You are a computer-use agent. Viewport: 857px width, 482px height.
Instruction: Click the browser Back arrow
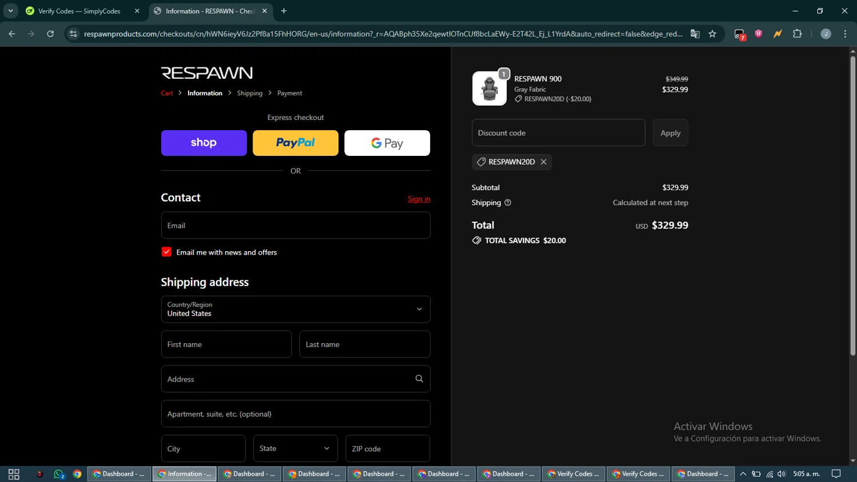(12, 34)
